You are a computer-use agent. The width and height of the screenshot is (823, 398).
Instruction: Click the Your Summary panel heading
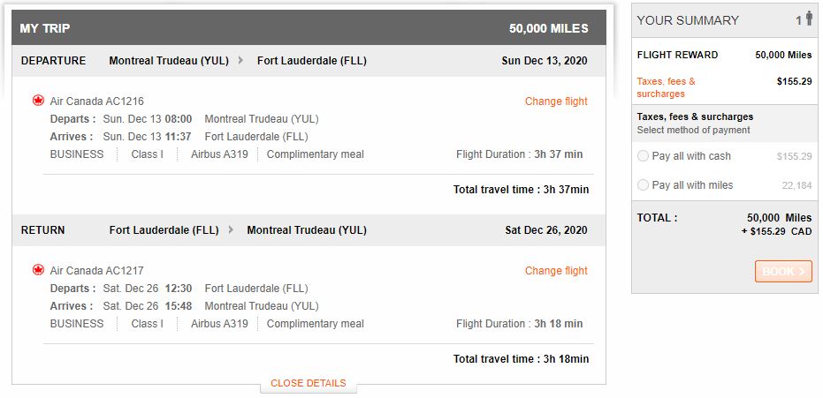pyautogui.click(x=688, y=20)
